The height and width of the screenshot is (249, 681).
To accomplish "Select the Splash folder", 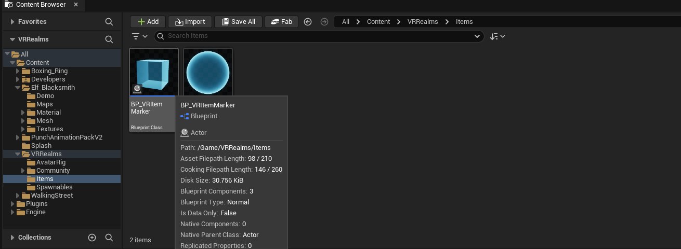I will point(41,146).
